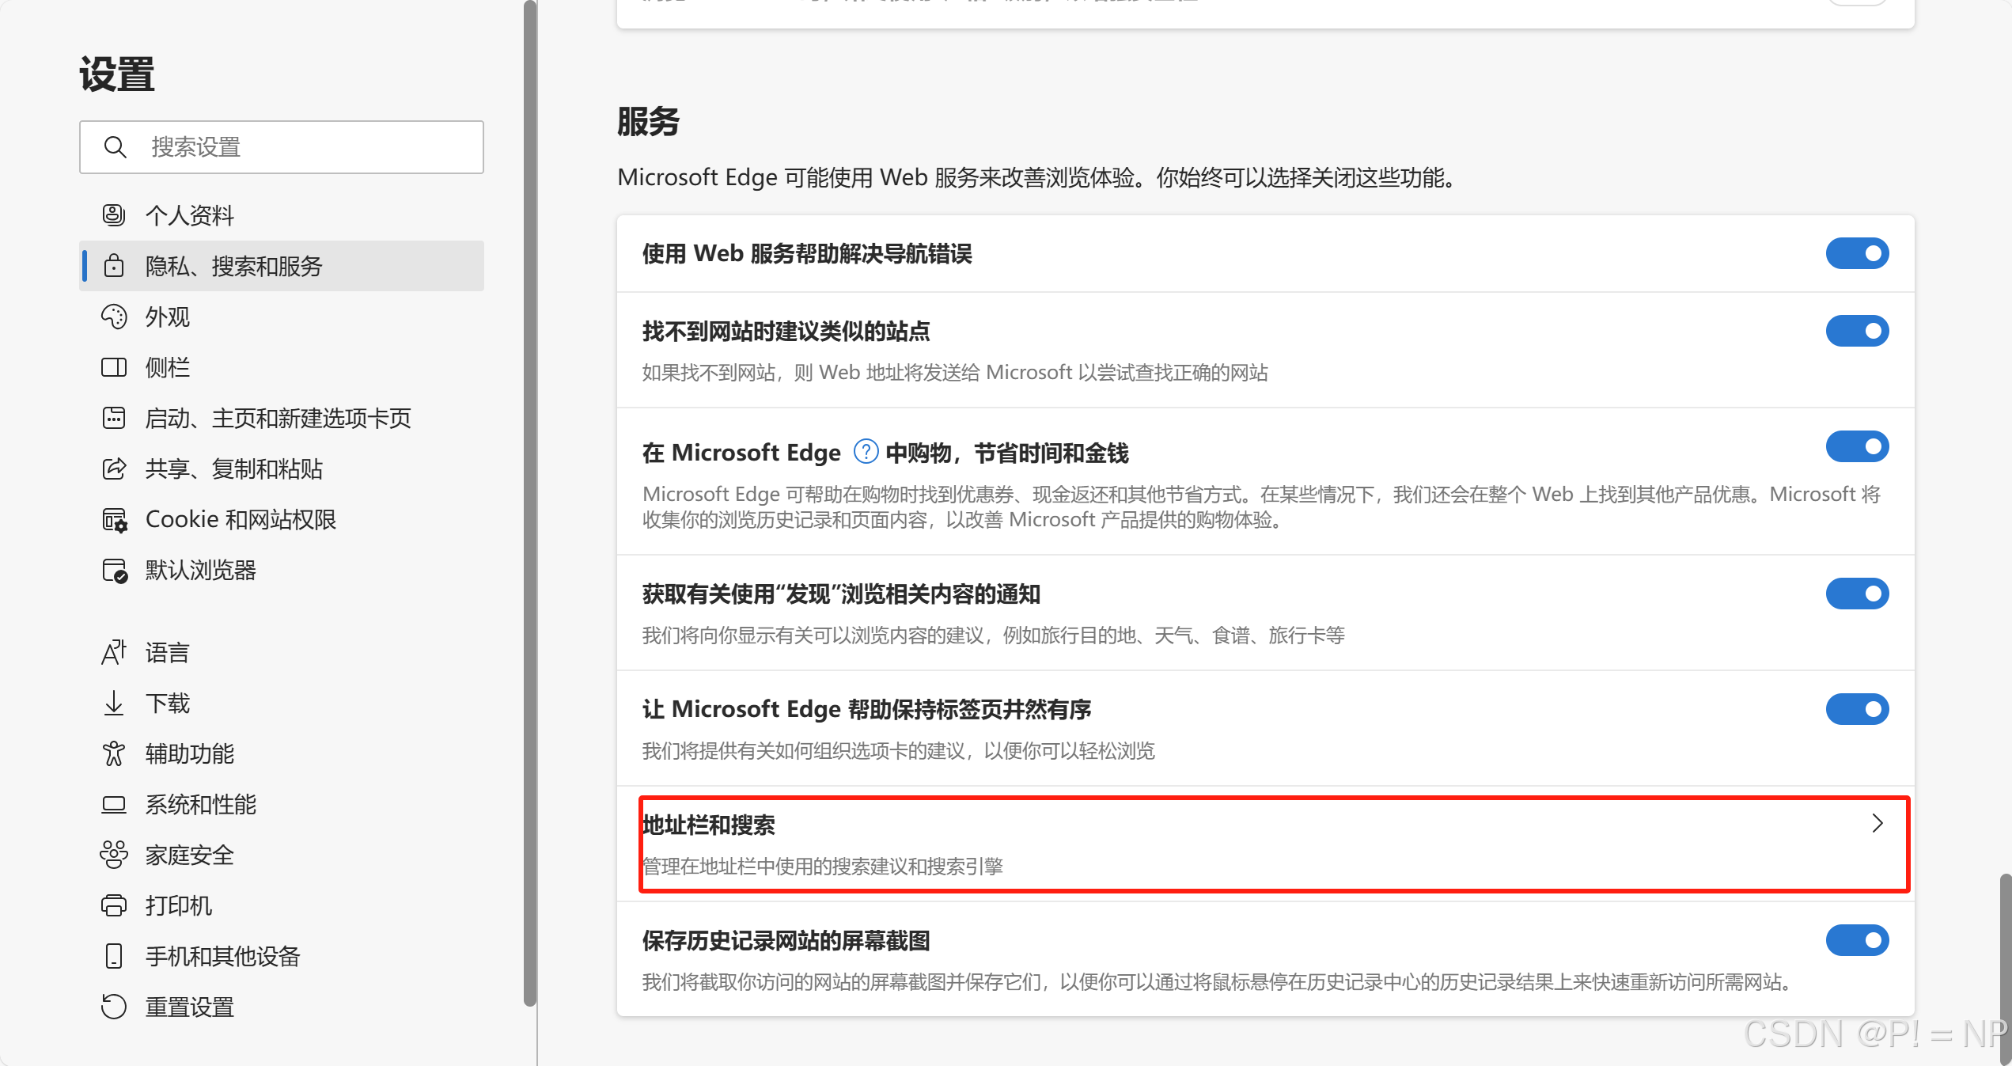Screen dimensions: 2012x1066
Task: Disable 使用 Web 服务帮助解决导航错误 toggle
Action: [x=1856, y=253]
